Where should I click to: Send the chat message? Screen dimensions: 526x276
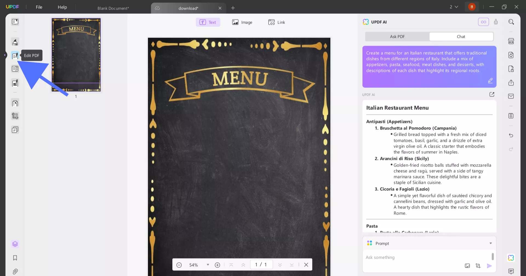coord(489,266)
